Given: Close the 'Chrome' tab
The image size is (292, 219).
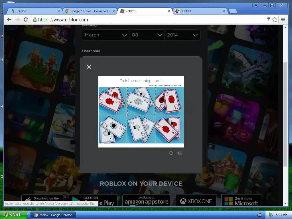Looking at the screenshot, I should pyautogui.click(x=59, y=11).
